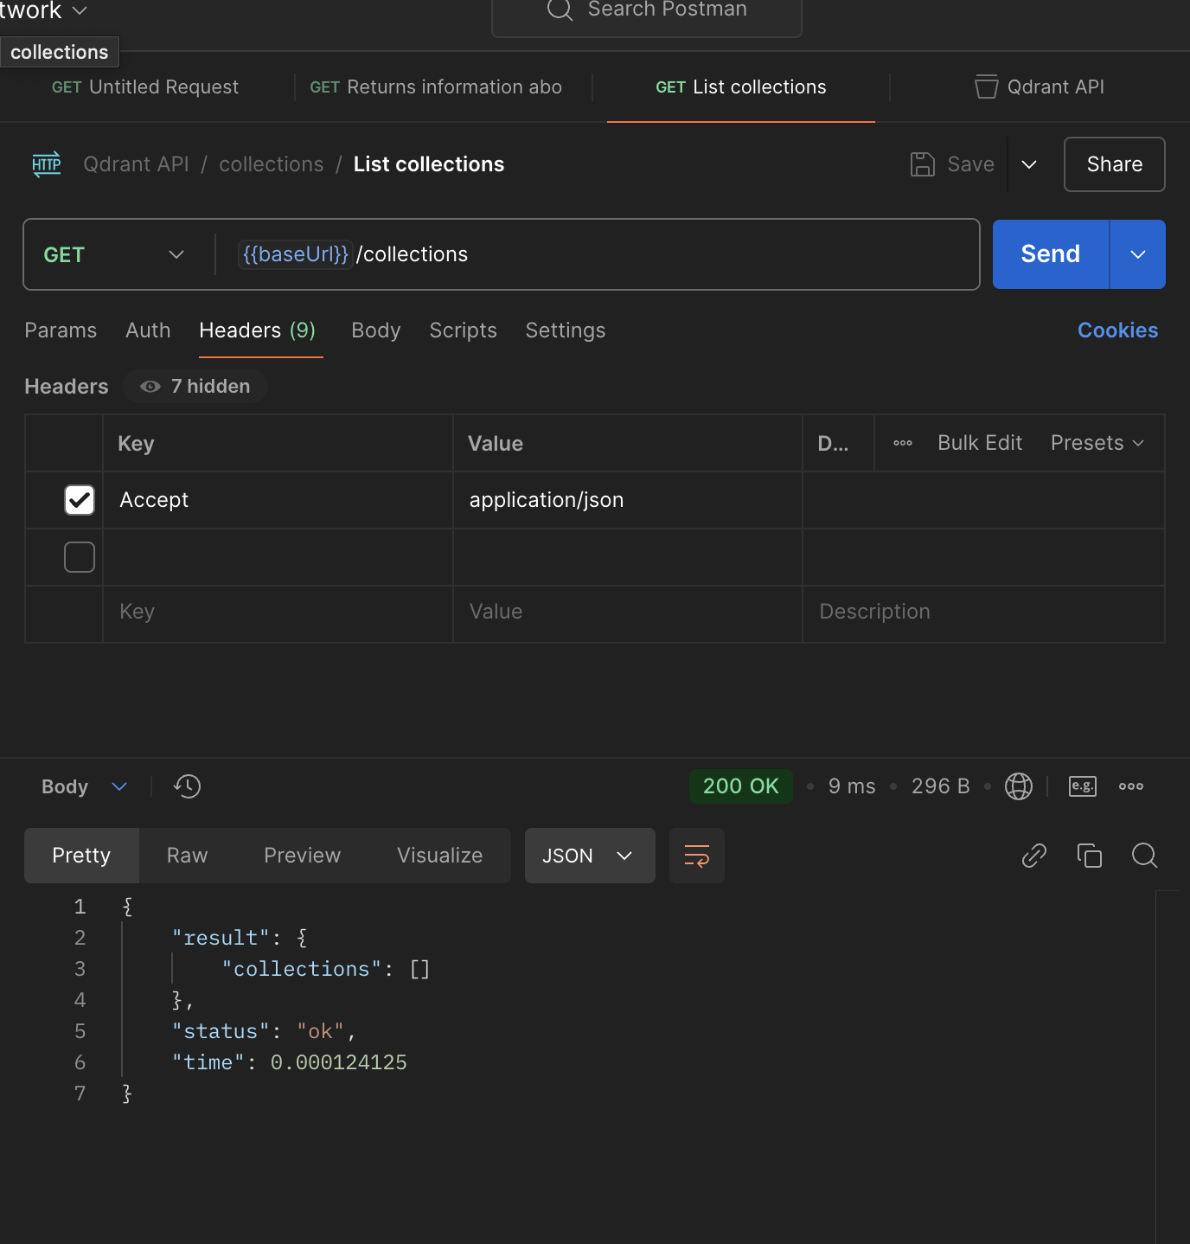Click the HTTP request type icon
The height and width of the screenshot is (1244, 1190).
click(47, 164)
